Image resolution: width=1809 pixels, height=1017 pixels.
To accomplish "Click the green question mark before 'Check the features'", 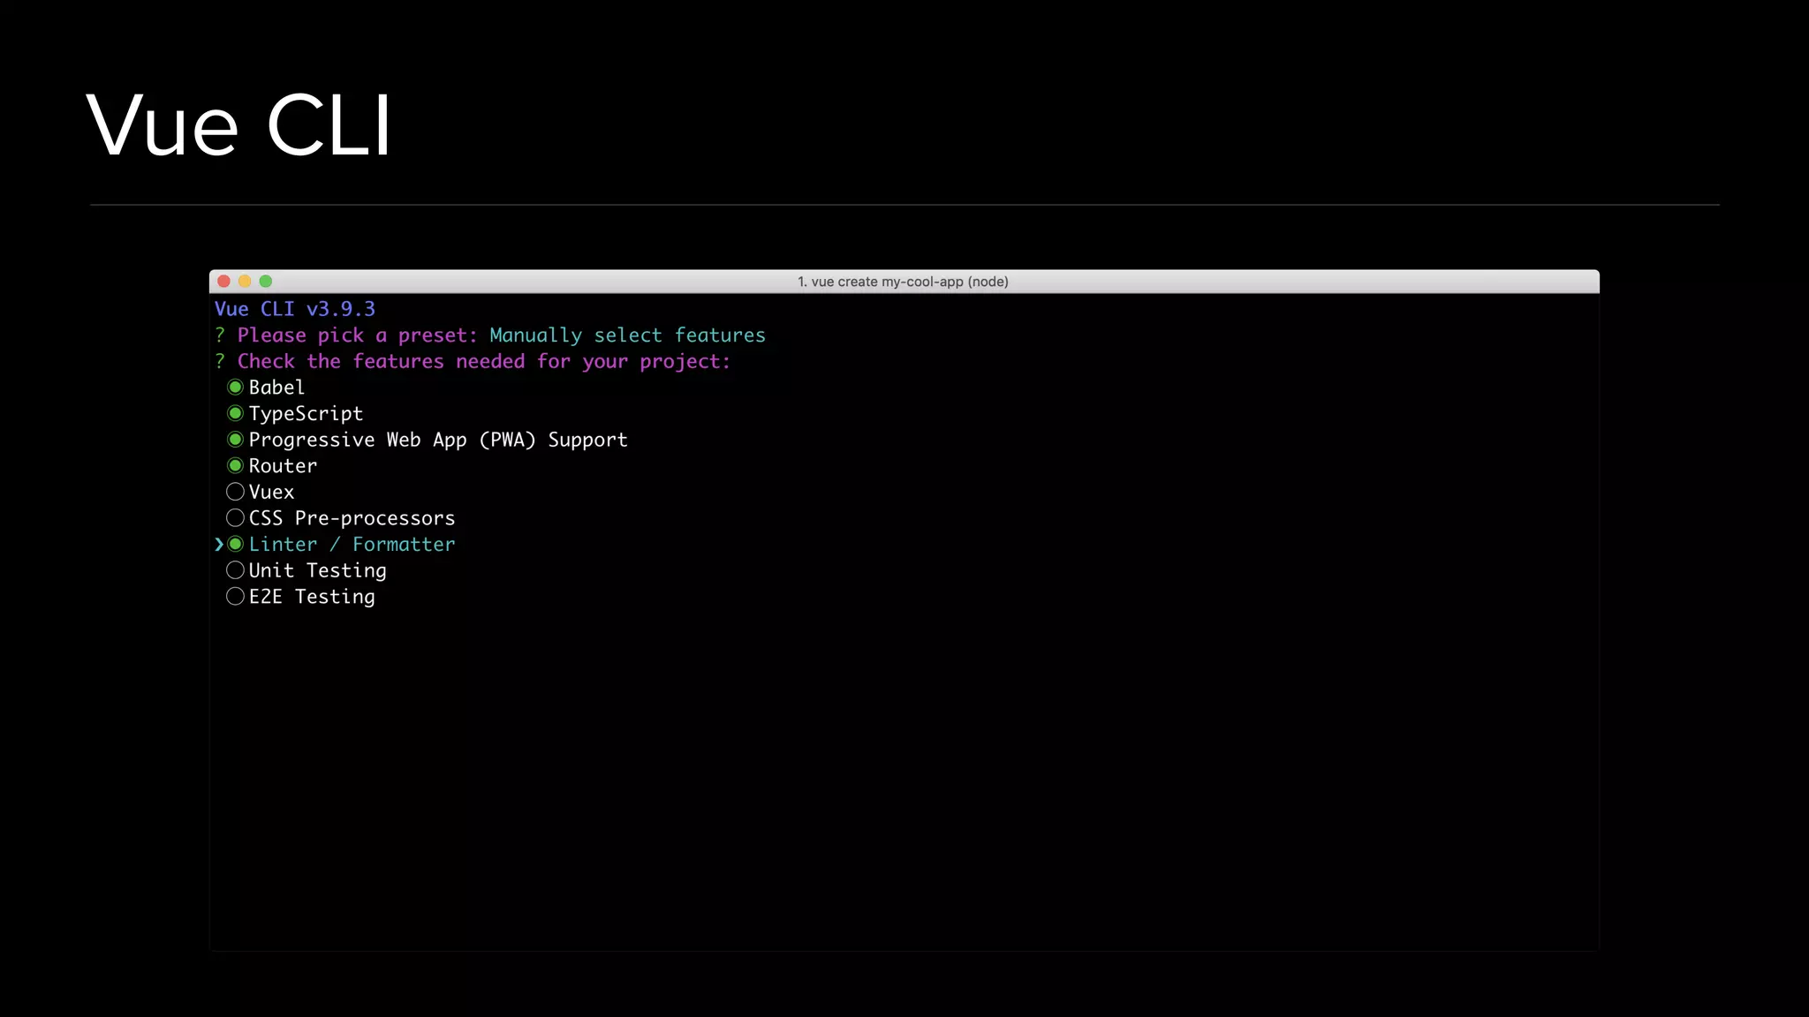I will (x=220, y=361).
